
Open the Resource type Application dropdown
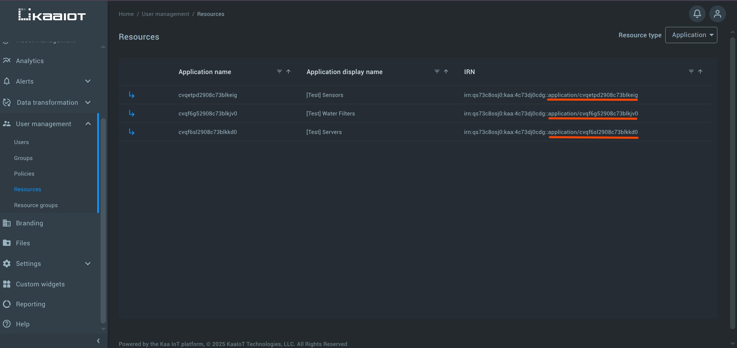pos(691,35)
